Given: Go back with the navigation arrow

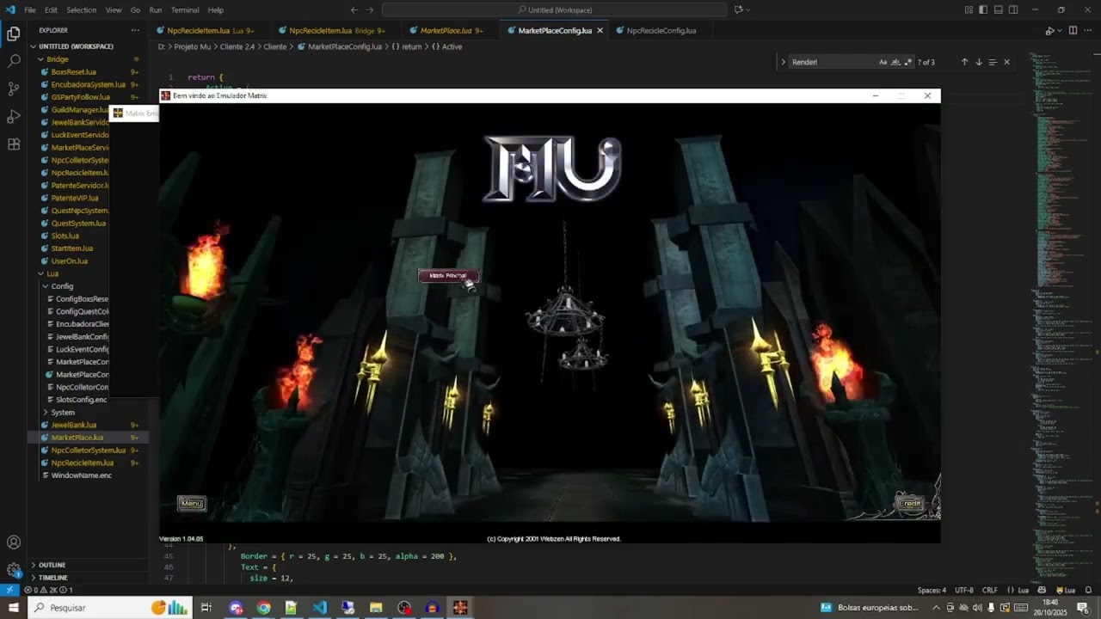Looking at the screenshot, I should click(x=354, y=10).
